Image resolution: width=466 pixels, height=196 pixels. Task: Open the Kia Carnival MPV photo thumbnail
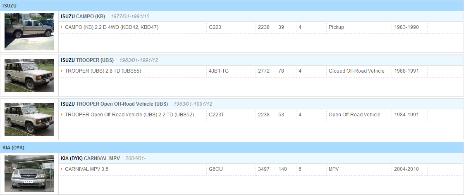point(29,173)
